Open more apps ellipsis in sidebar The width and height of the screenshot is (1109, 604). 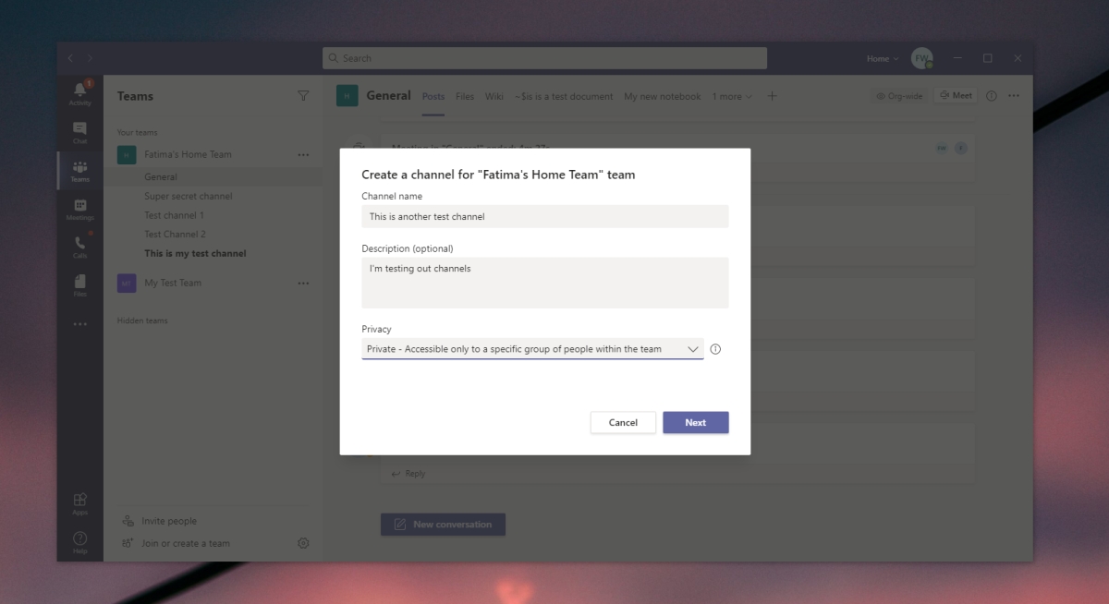click(80, 324)
